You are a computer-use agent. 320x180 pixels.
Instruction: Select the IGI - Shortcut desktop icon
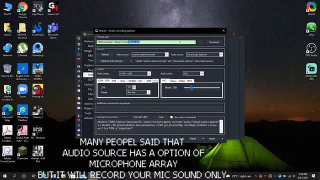38,132
